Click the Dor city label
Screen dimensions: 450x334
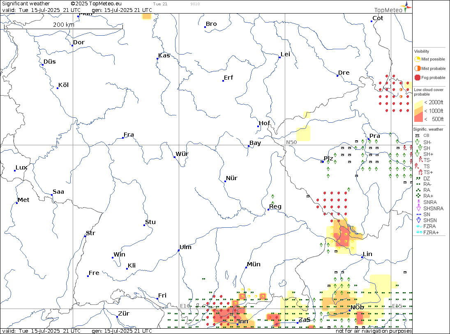click(x=79, y=42)
